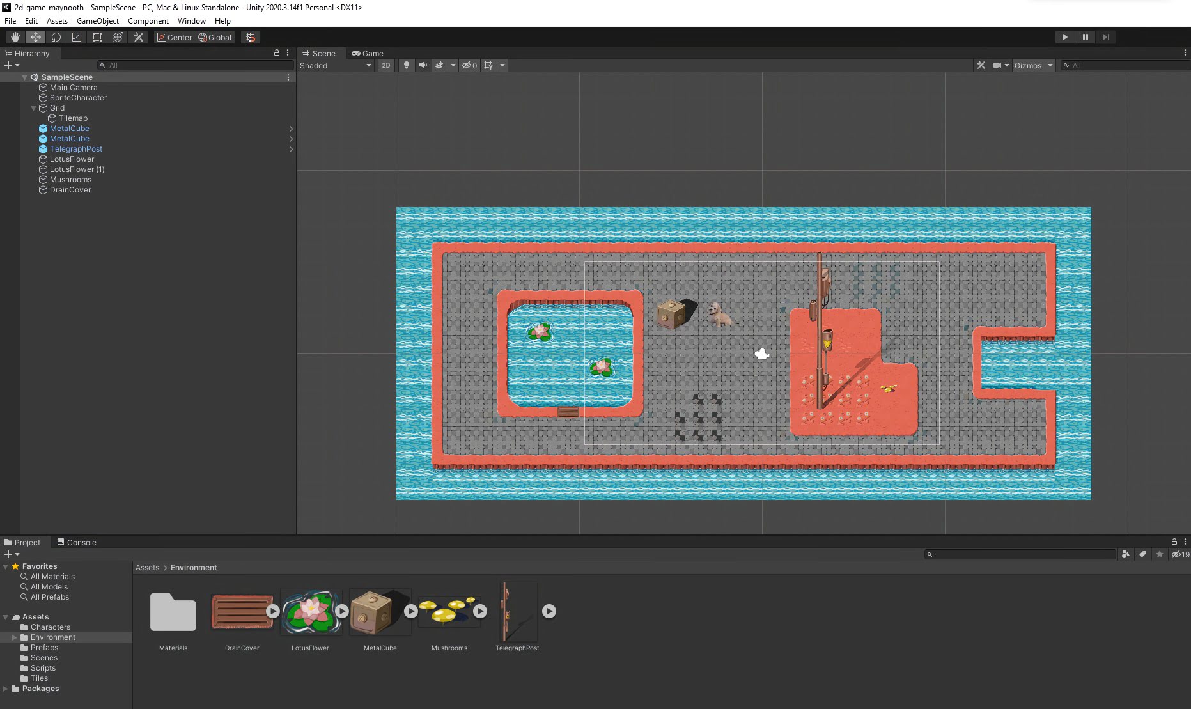Open the File menu
This screenshot has width=1191, height=709.
coord(10,20)
